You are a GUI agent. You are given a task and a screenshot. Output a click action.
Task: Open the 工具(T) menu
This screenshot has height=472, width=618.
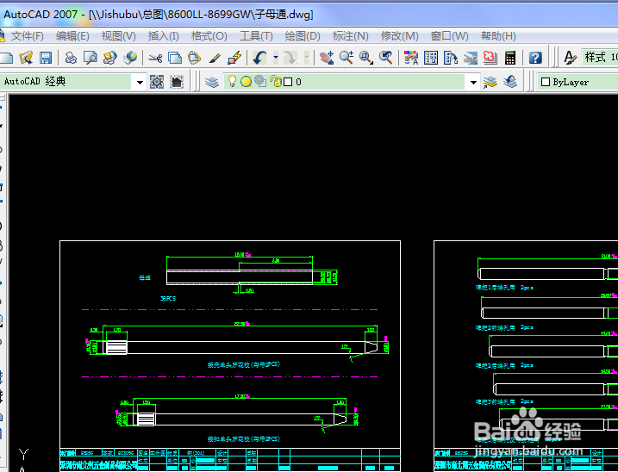(256, 36)
